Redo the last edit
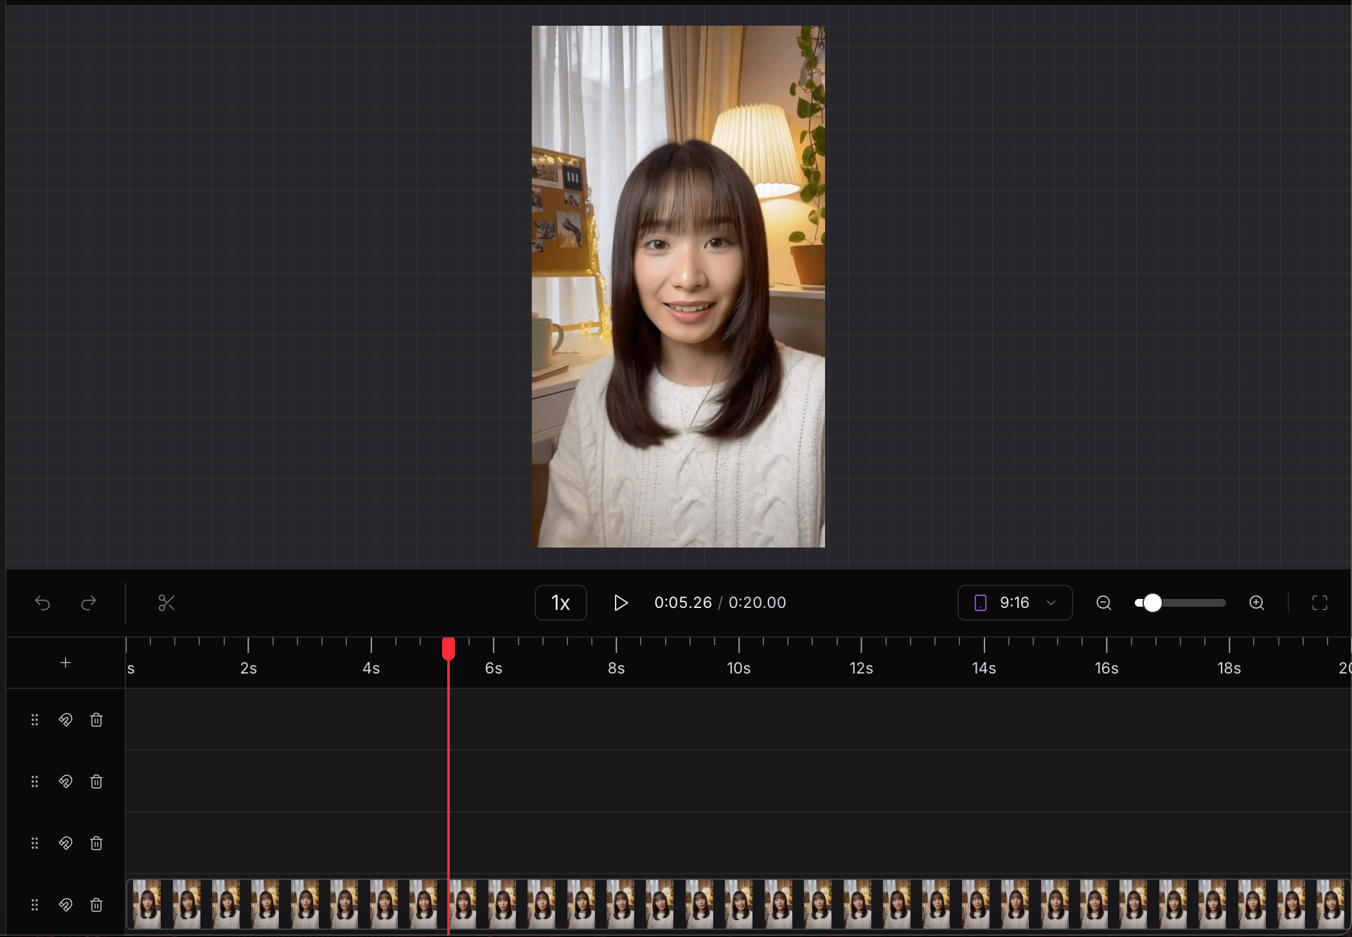Screen dimensions: 1352x937 (x=88, y=603)
